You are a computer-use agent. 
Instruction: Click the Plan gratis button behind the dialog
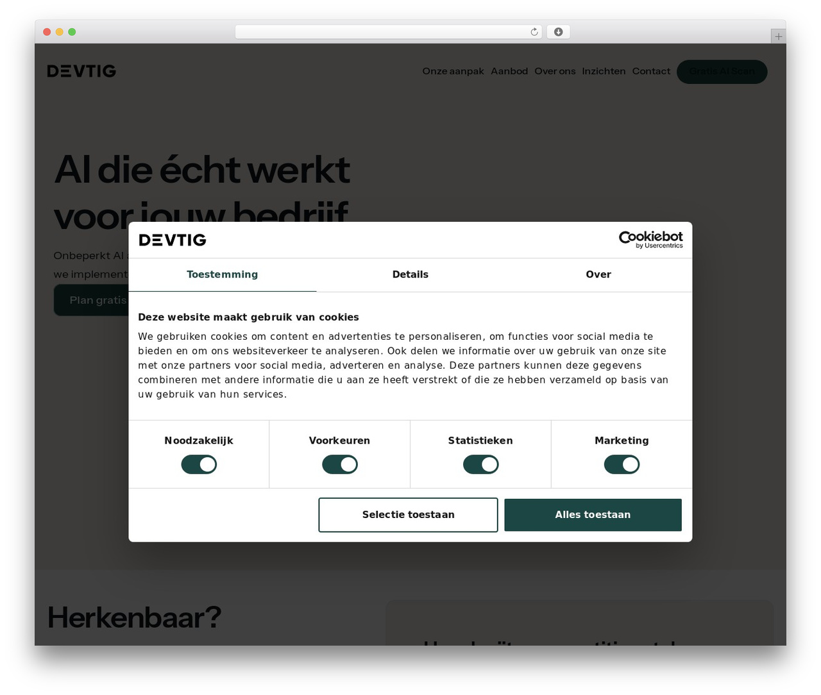pos(91,300)
